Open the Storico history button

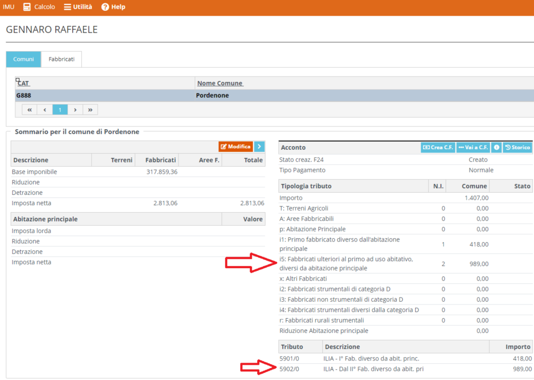tap(517, 148)
